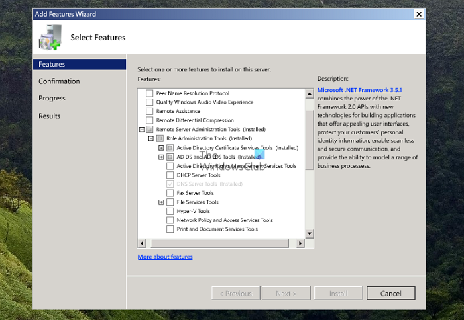Collapse Role Administration Tools node
Image resolution: width=464 pixels, height=320 pixels.
(x=151, y=138)
